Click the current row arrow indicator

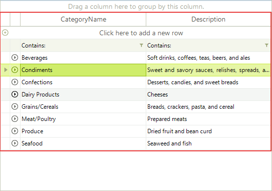click(6, 70)
